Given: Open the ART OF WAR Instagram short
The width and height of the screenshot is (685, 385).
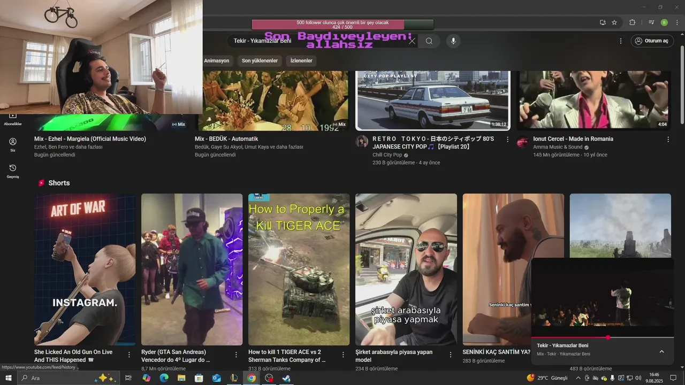Looking at the screenshot, I should tap(85, 269).
